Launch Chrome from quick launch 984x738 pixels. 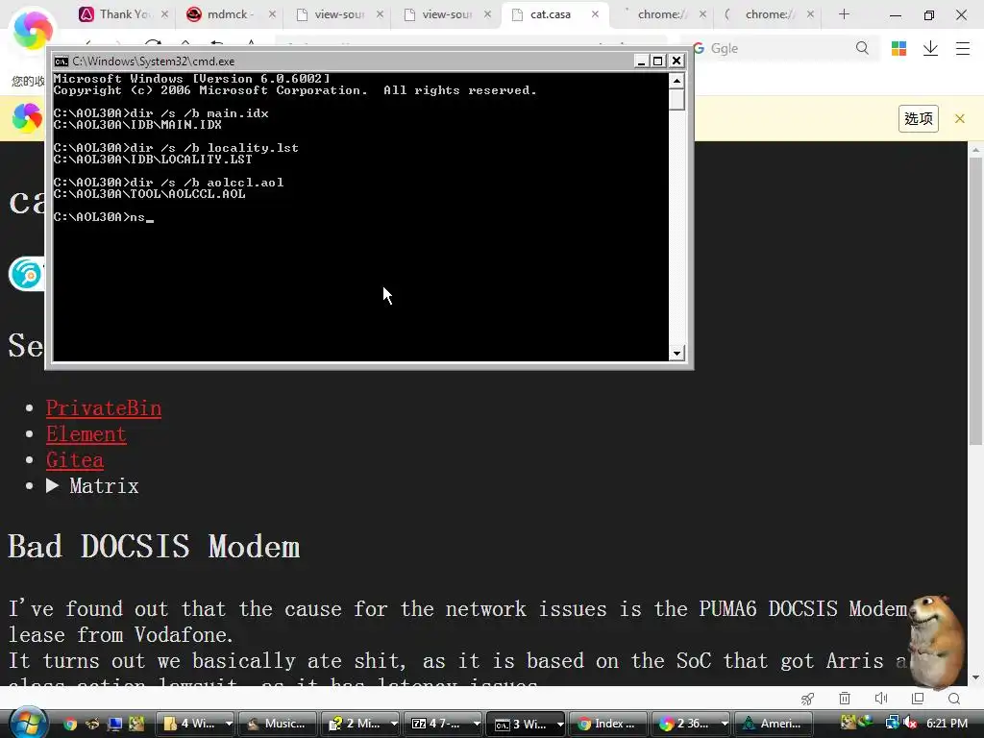69,725
